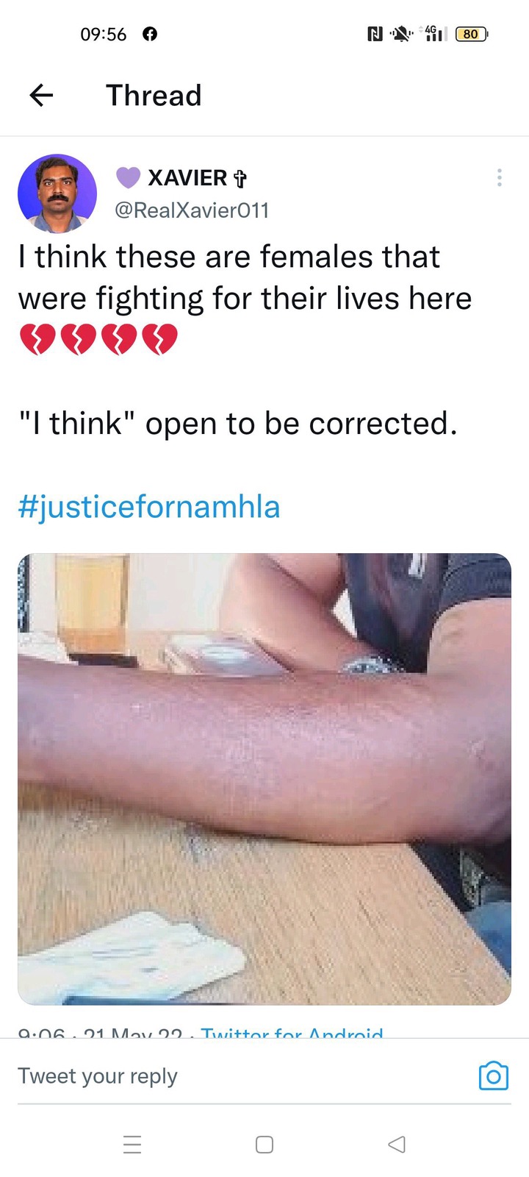Open the #justicefornamhla hashtag

tap(149, 507)
